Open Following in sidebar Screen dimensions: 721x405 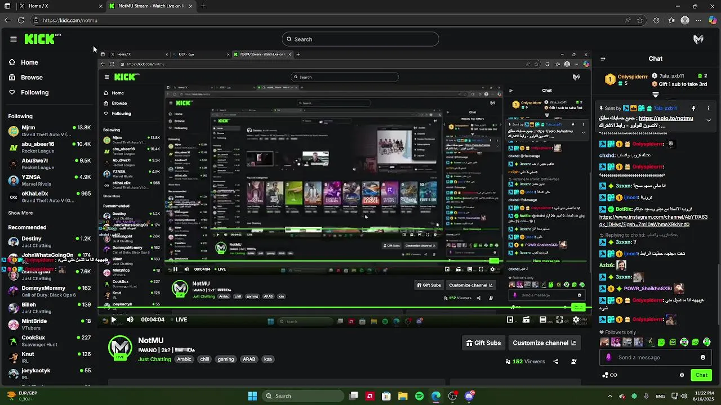[34, 92]
